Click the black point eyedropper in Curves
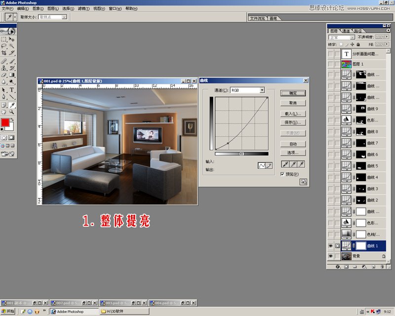This screenshot has height=316, width=395. pos(285,164)
